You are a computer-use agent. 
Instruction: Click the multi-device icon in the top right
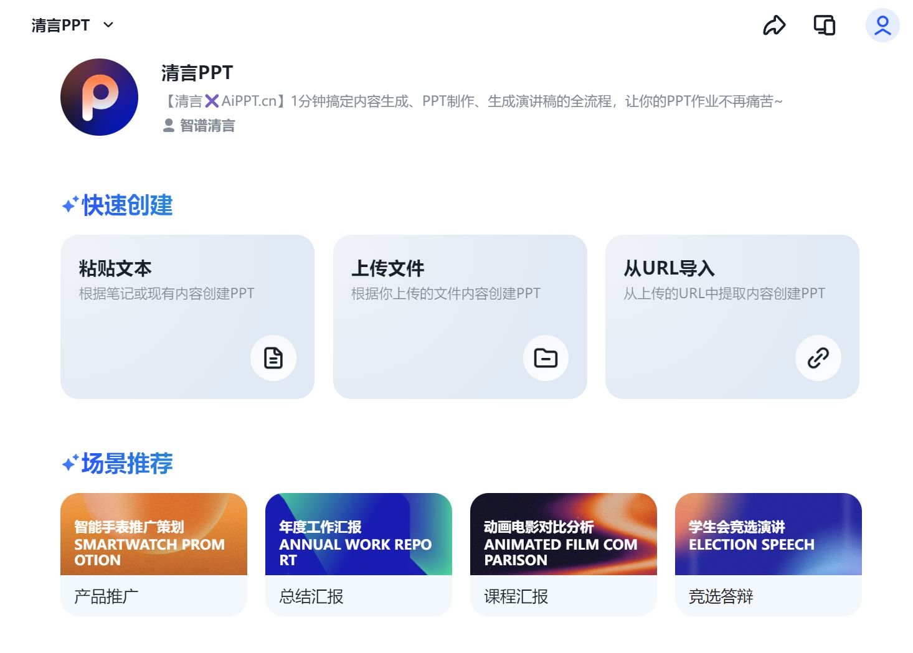[823, 25]
